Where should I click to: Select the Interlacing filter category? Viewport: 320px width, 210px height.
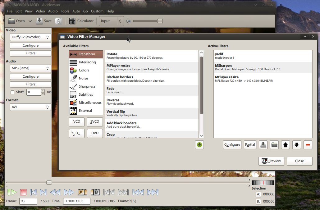pyautogui.click(x=86, y=62)
